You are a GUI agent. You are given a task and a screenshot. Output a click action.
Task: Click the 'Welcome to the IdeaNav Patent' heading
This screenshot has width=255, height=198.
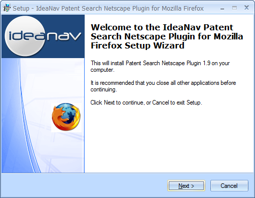(162, 27)
